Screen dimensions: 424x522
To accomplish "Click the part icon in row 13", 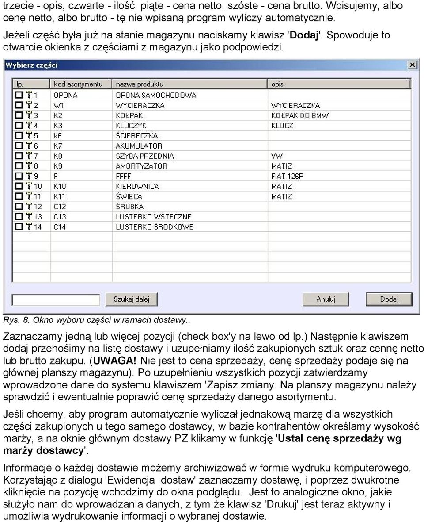I will 29,217.
